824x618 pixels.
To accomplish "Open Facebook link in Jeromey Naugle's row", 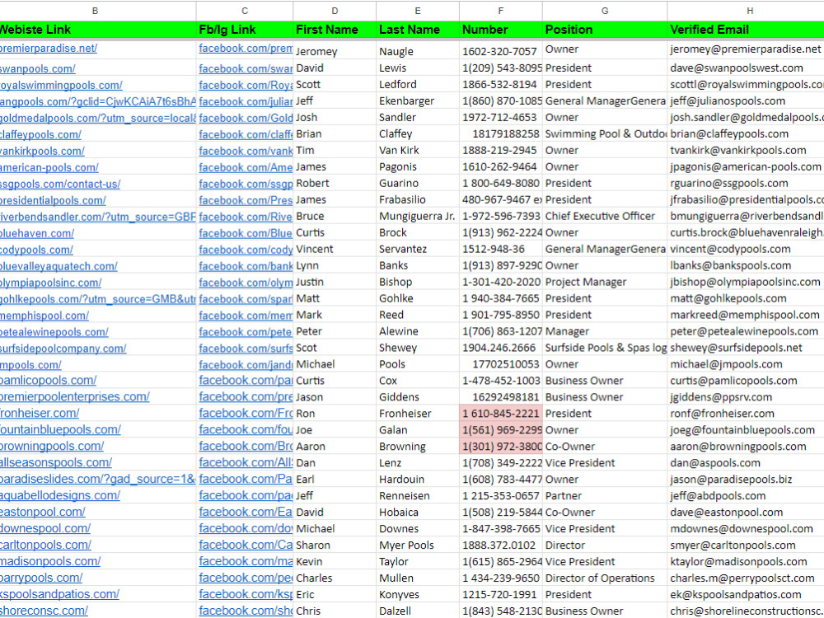I will click(x=246, y=49).
